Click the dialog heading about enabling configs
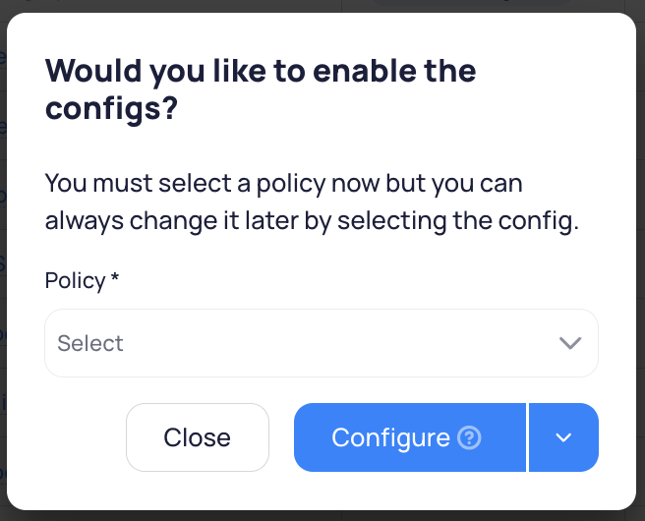 point(261,89)
